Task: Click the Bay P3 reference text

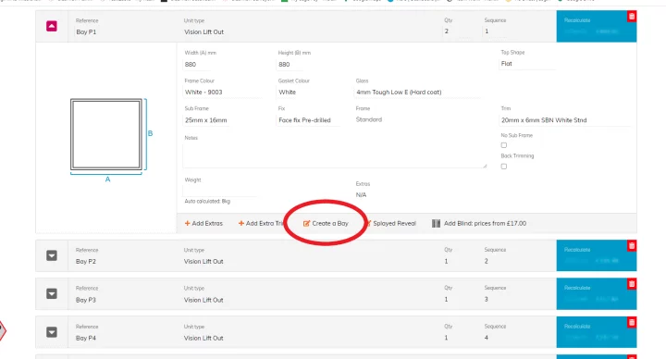Action: [86, 300]
